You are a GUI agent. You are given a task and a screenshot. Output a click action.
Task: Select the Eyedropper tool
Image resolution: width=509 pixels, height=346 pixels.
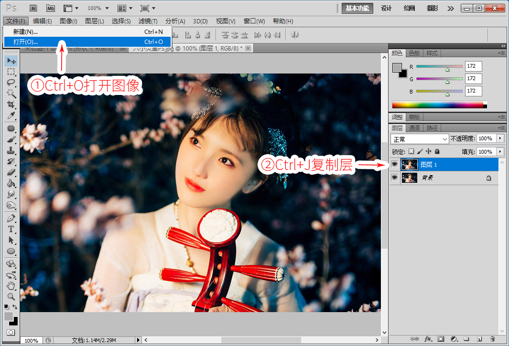tap(11, 116)
